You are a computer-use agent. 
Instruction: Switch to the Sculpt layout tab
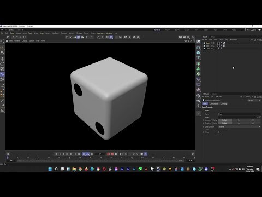click(177, 30)
